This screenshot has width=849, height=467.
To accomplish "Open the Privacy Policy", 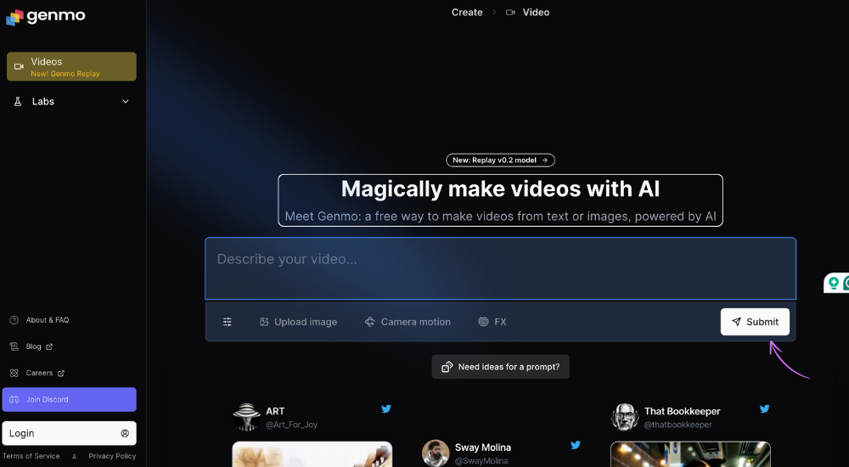I will tap(112, 456).
